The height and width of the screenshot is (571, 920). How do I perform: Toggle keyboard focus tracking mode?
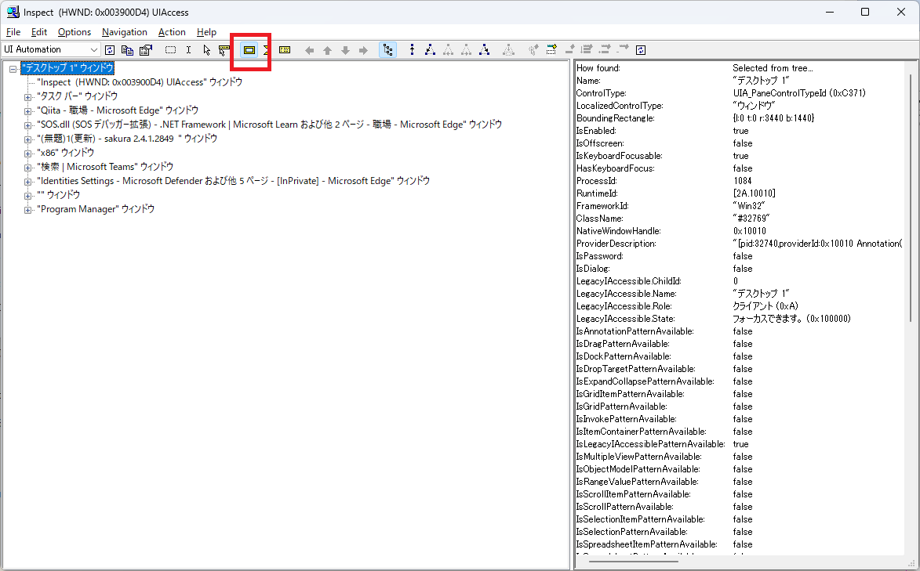[224, 49]
